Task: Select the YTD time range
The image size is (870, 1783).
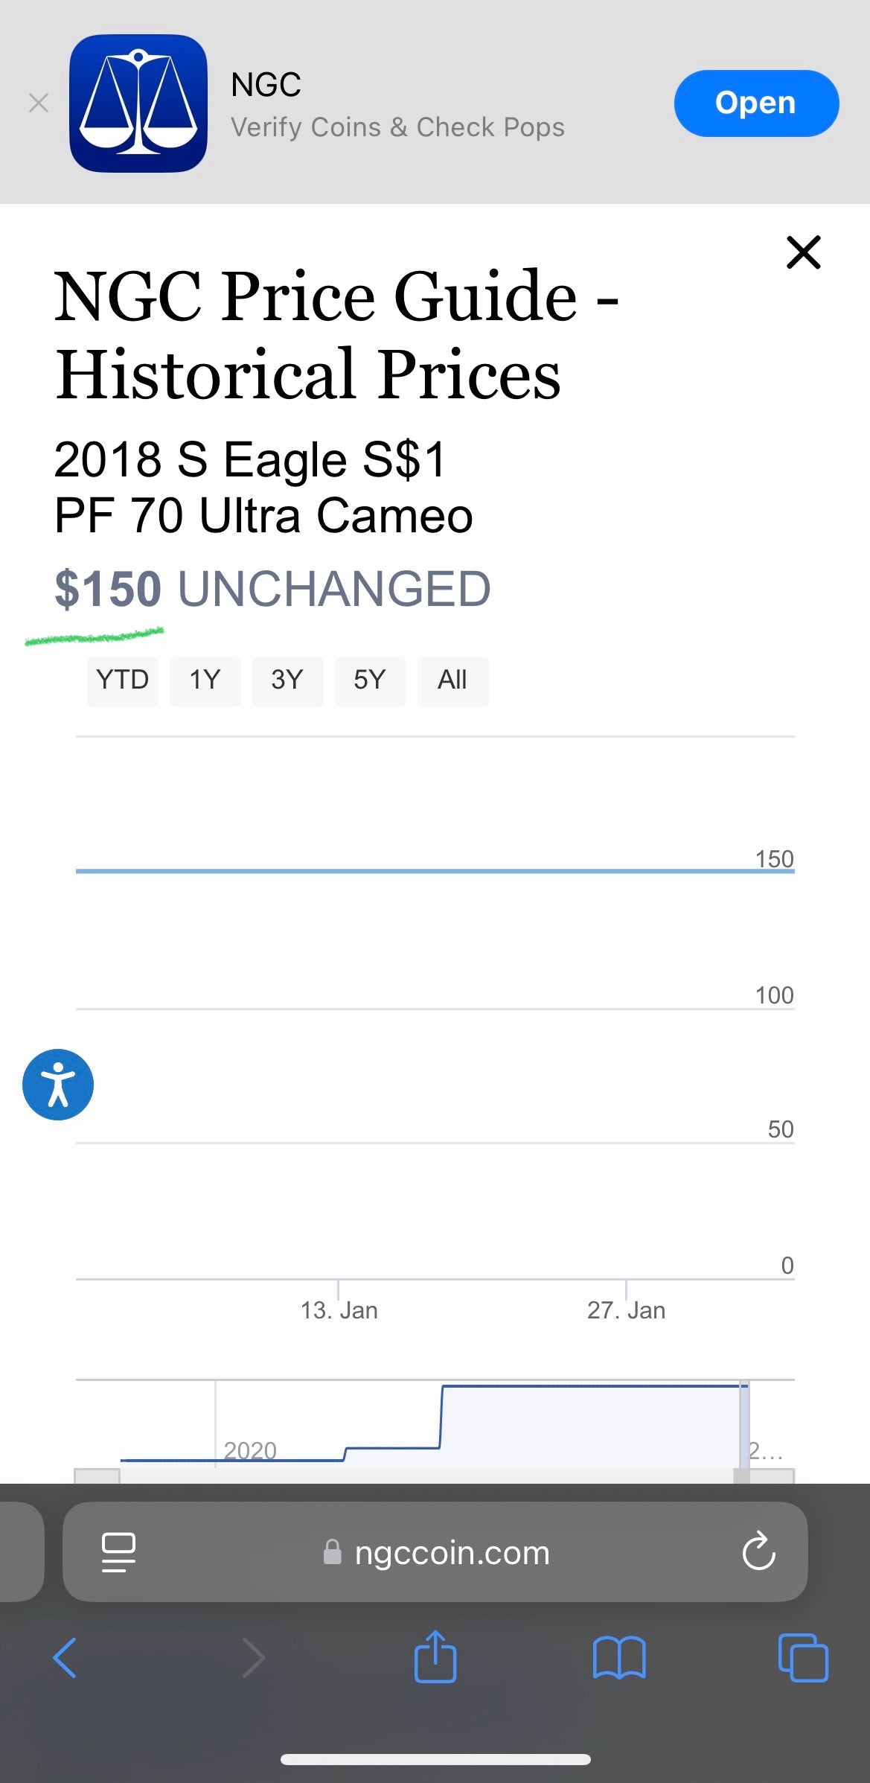Action: [x=123, y=680]
